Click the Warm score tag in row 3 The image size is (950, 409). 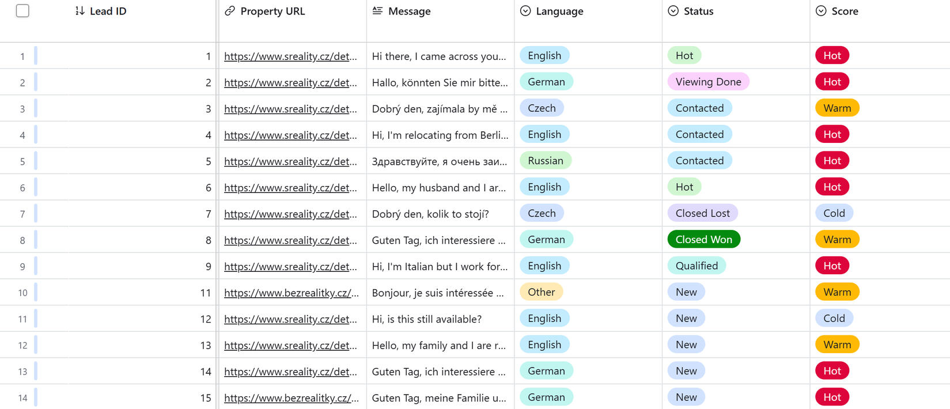837,108
